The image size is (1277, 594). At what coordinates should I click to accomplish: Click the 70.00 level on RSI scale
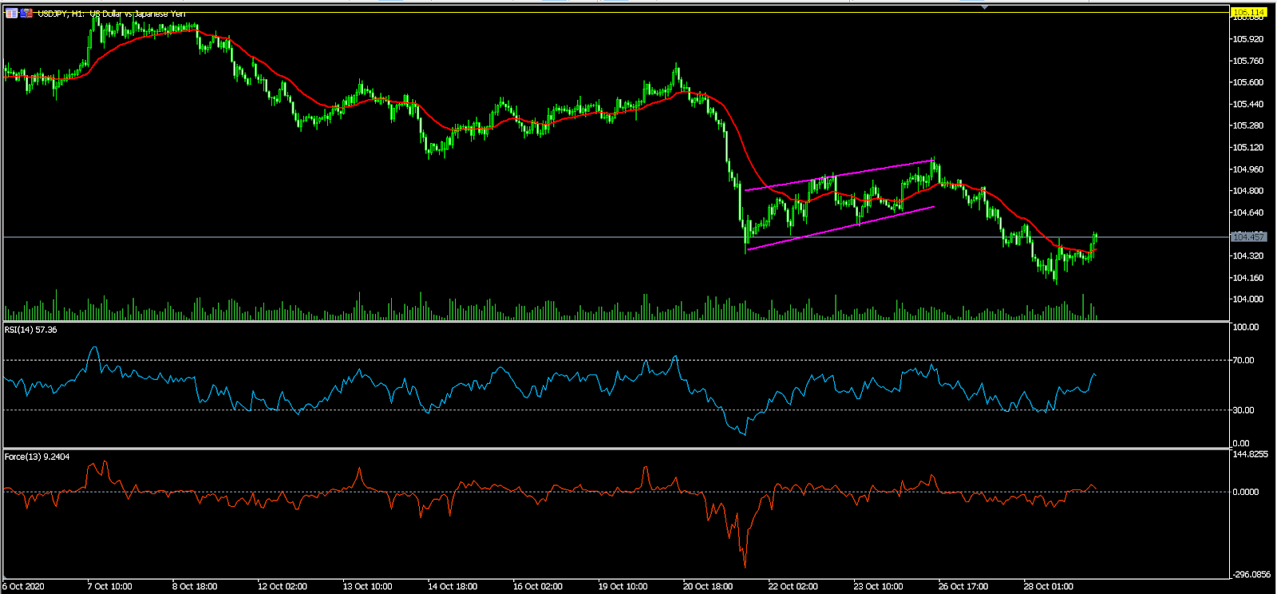1243,360
